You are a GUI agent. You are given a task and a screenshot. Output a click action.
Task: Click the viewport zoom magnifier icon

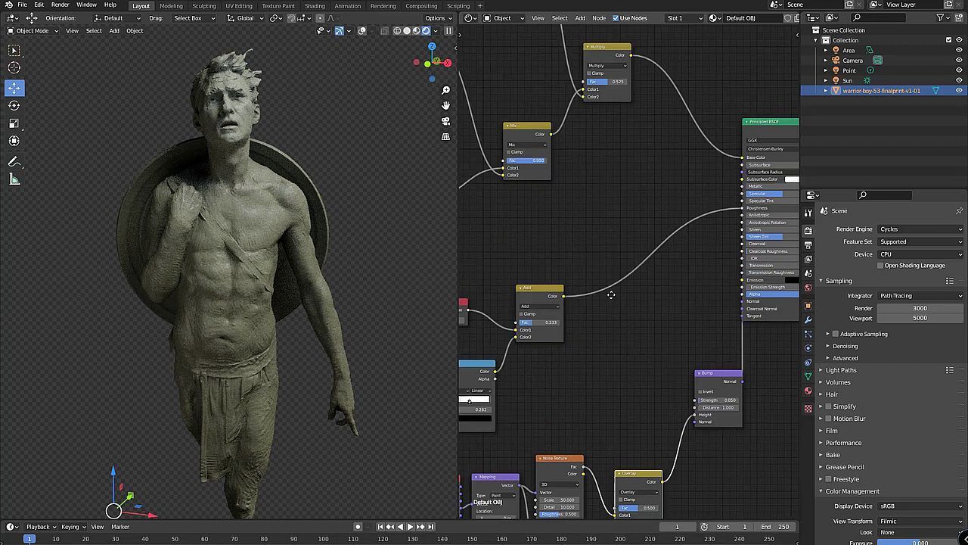click(445, 91)
